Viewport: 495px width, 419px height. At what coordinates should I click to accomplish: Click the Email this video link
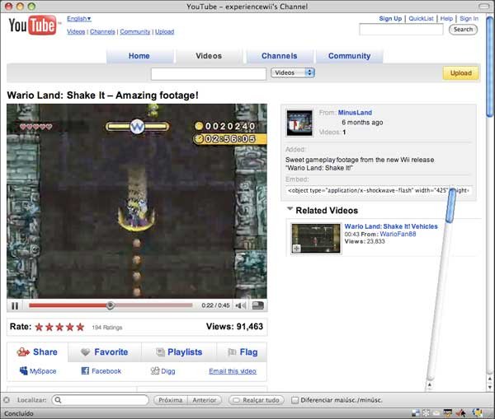[232, 371]
